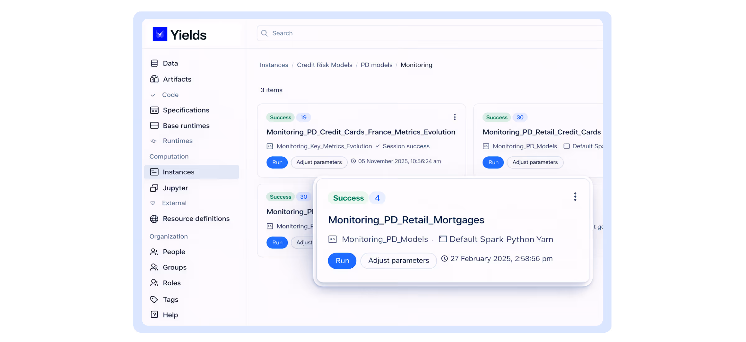Open Adjust parameters for Monitoring_PD_Retail_Mortgages
The image size is (746, 342).
(398, 261)
